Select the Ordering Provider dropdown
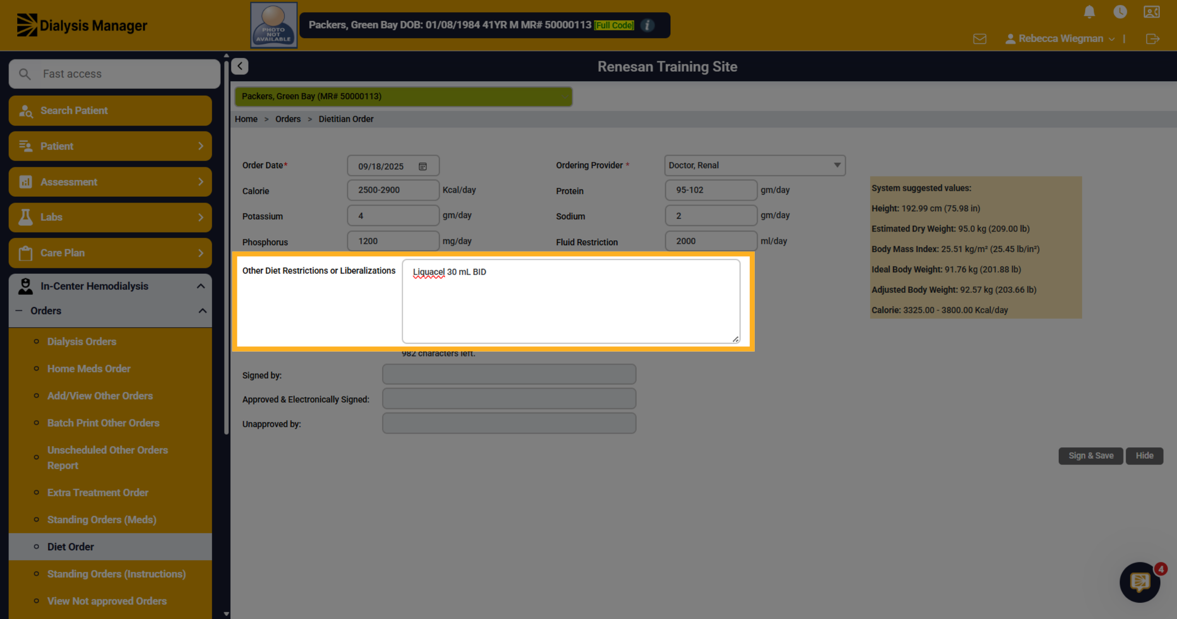The width and height of the screenshot is (1177, 619). pos(755,165)
